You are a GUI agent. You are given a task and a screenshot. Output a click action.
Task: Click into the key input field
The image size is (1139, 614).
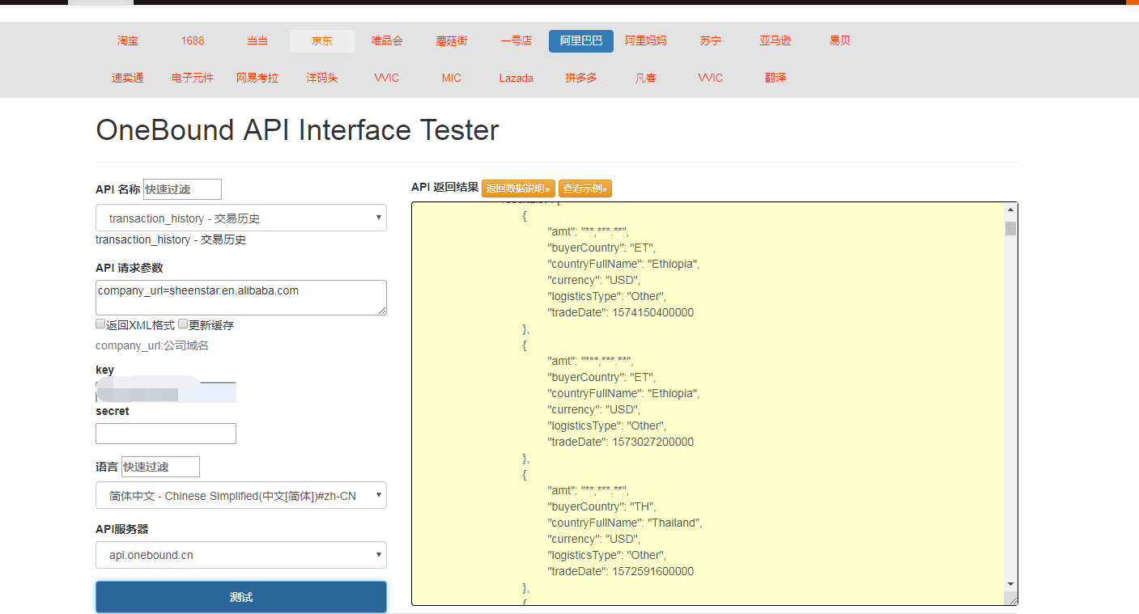[166, 392]
